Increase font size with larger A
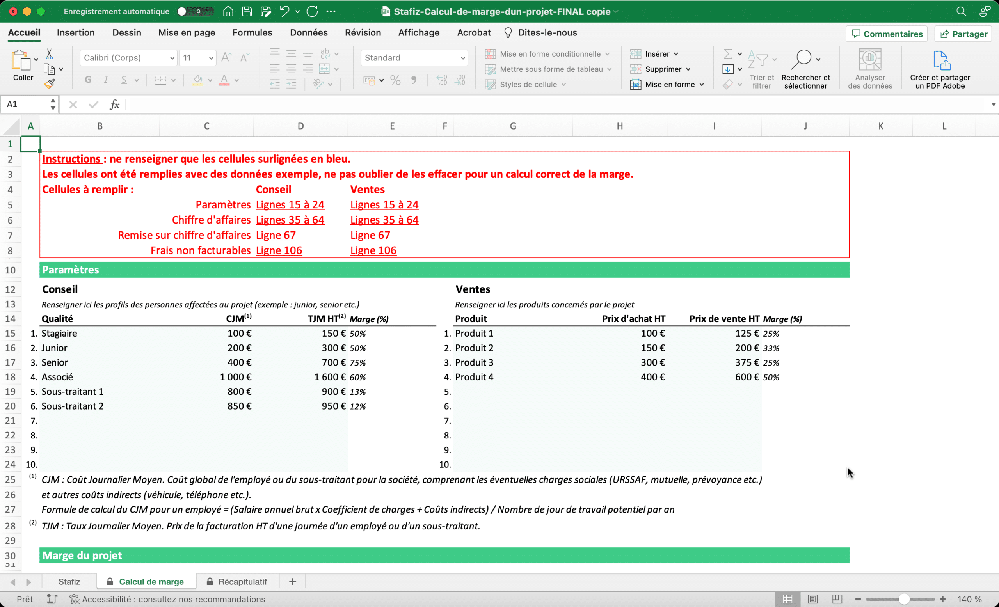Screen dimensions: 999x607 tap(226, 57)
